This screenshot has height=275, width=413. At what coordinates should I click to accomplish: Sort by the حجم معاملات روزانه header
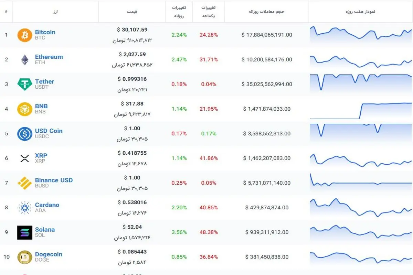tap(266, 11)
